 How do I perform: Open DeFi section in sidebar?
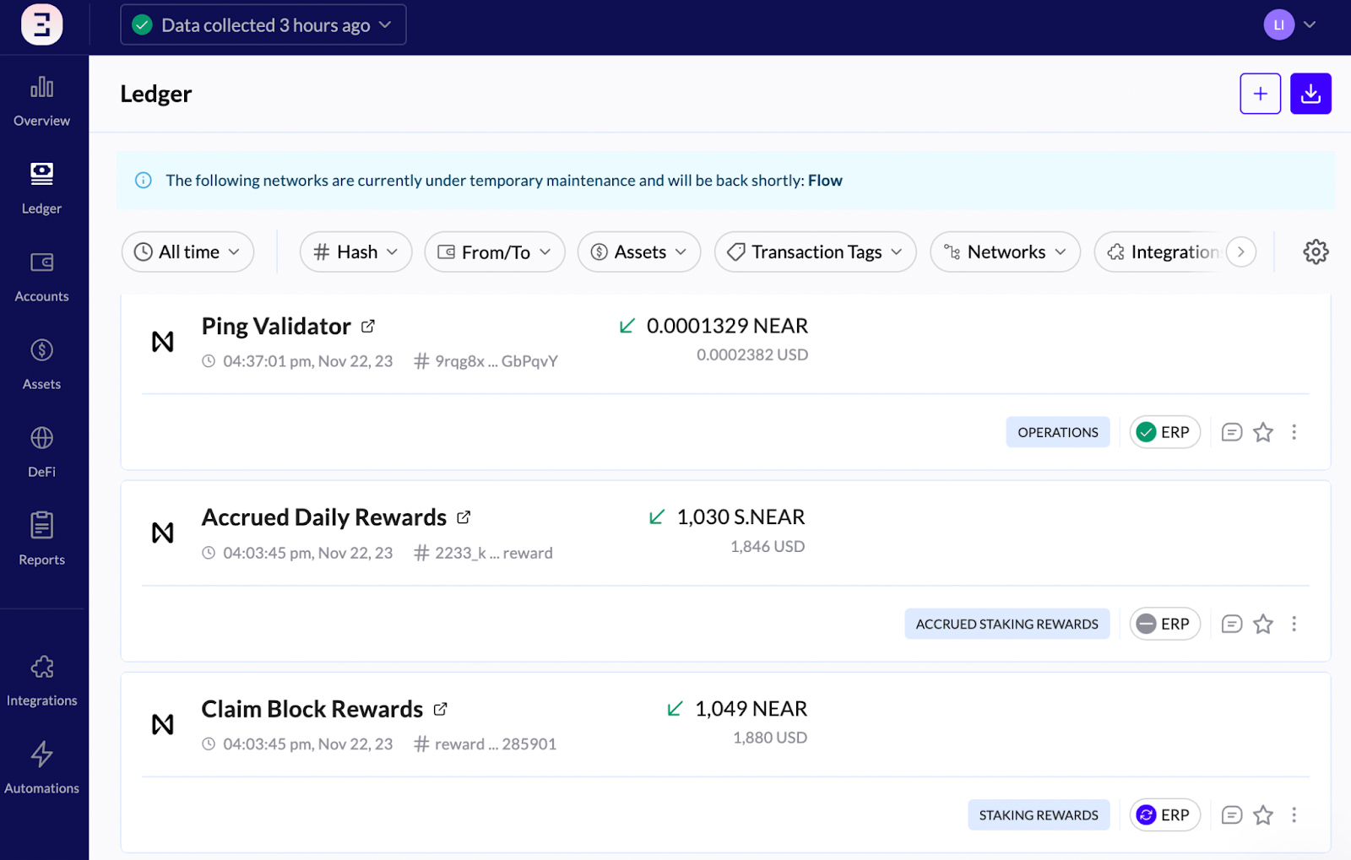(41, 452)
